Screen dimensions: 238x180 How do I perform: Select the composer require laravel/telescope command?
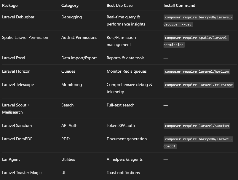(x=199, y=85)
